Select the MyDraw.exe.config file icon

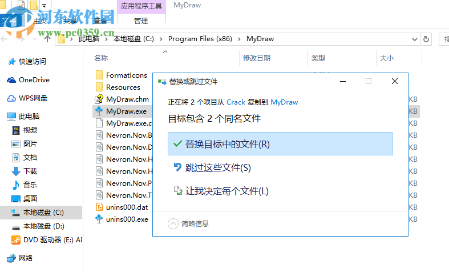(99, 123)
